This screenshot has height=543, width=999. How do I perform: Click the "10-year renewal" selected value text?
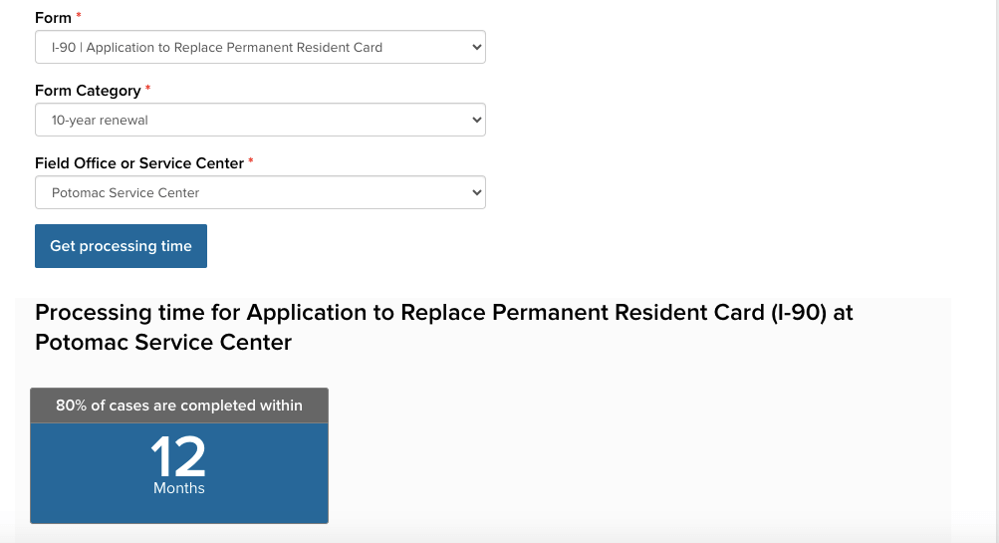pyautogui.click(x=100, y=120)
